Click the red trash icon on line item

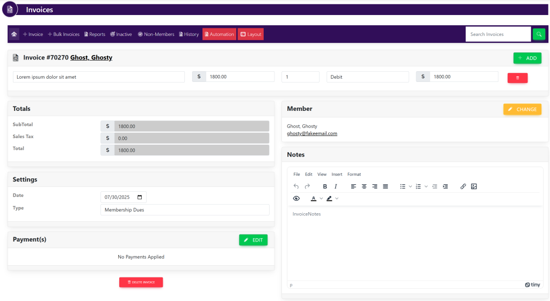point(517,78)
